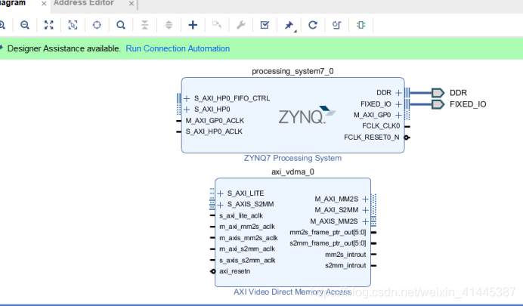Expand the M_AXI_S2MM interface
The width and height of the screenshot is (523, 306).
(x=365, y=210)
